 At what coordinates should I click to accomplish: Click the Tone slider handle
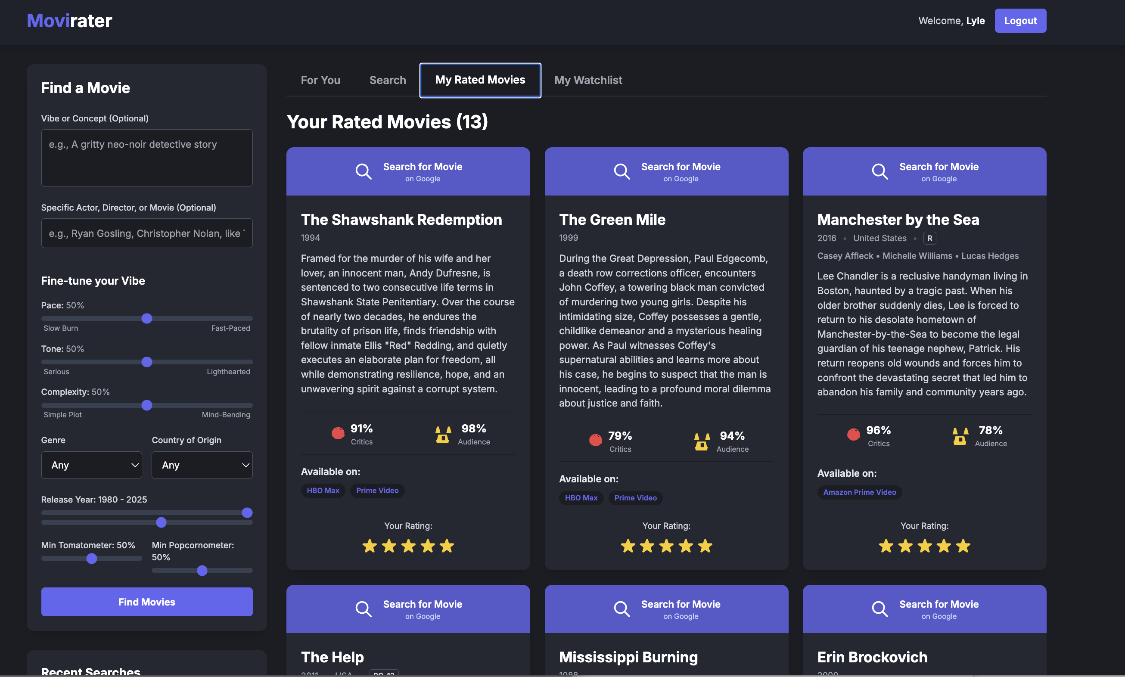[146, 362]
